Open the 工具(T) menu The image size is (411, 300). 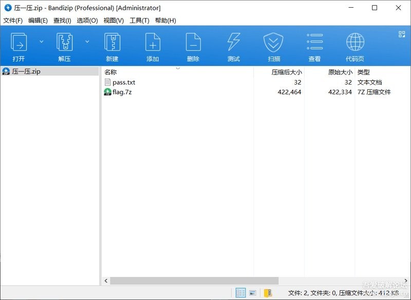point(139,21)
